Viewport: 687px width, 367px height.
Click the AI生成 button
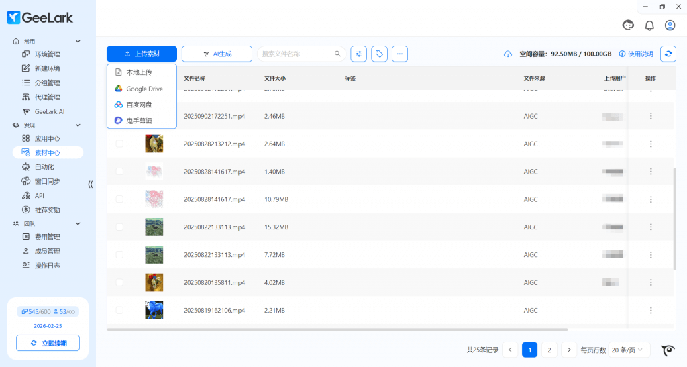pyautogui.click(x=217, y=54)
